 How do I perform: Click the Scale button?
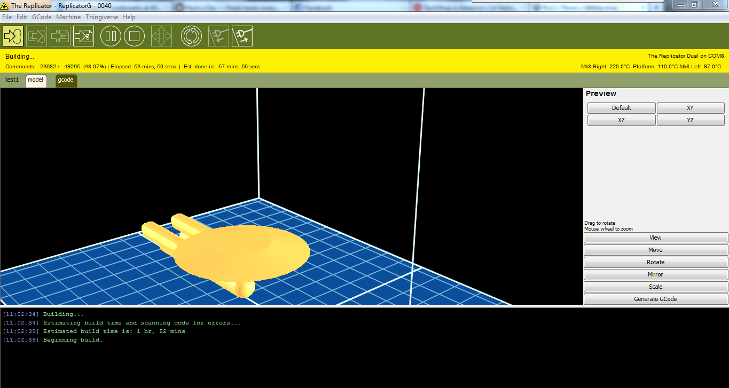[x=656, y=287]
